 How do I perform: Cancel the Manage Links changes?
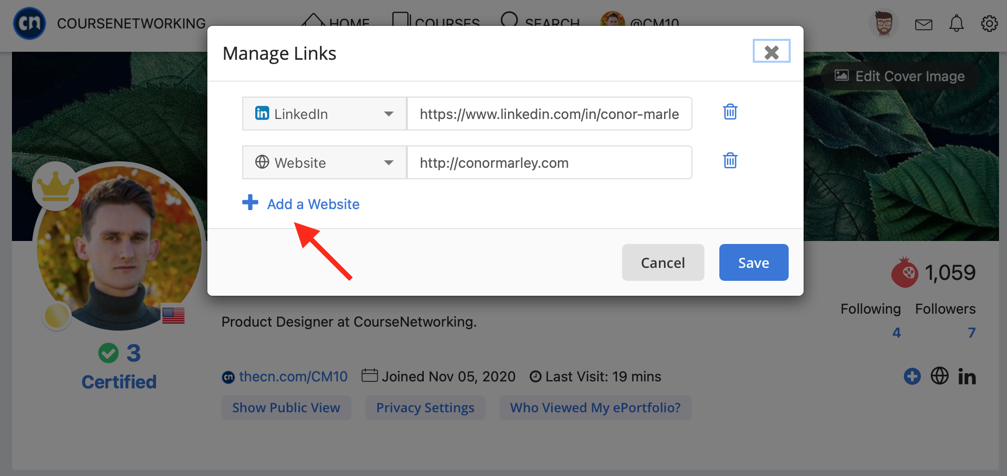coord(663,262)
